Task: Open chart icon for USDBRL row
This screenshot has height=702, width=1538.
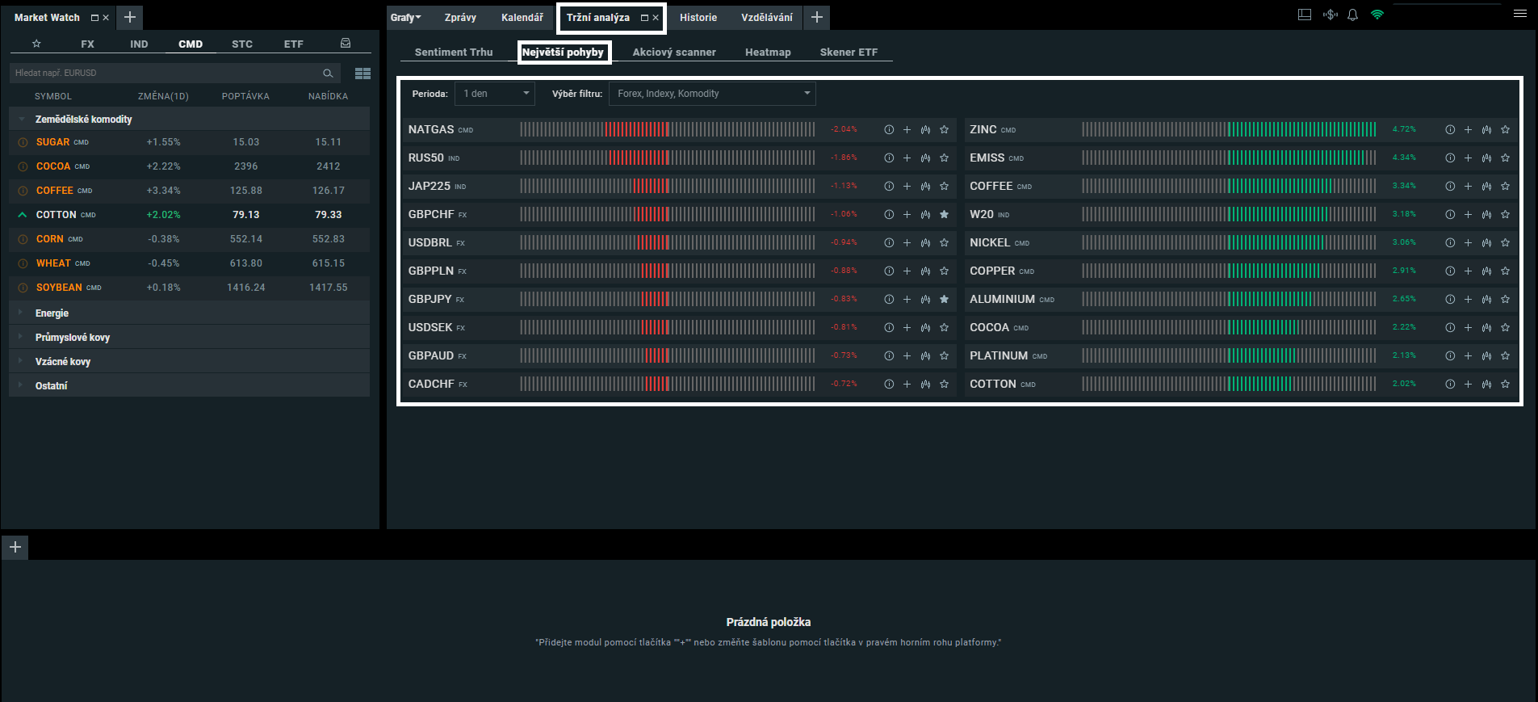Action: 925,242
